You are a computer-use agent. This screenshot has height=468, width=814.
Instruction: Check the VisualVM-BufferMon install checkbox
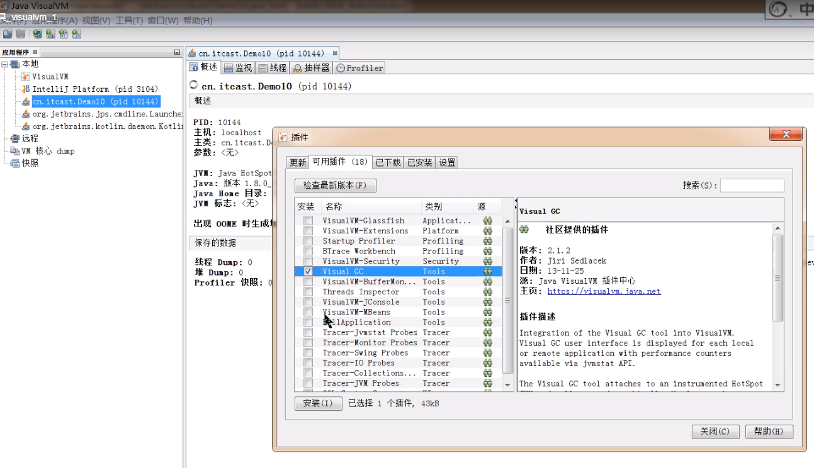click(308, 282)
